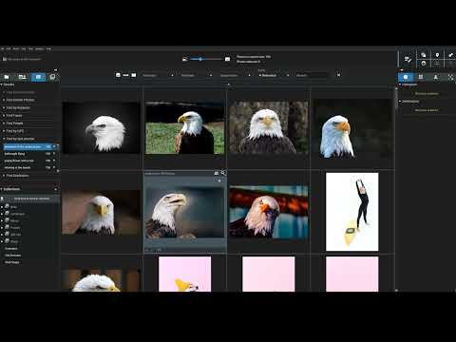
Task: Select the eagle with blue-orange background thumbnail
Action: point(268,212)
